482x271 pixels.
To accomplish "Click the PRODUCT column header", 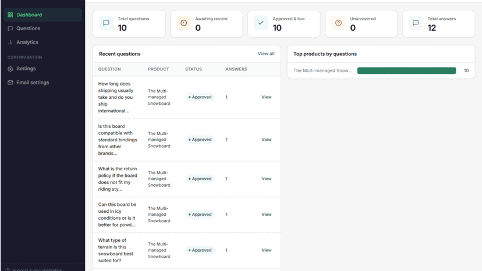I will pos(158,69).
